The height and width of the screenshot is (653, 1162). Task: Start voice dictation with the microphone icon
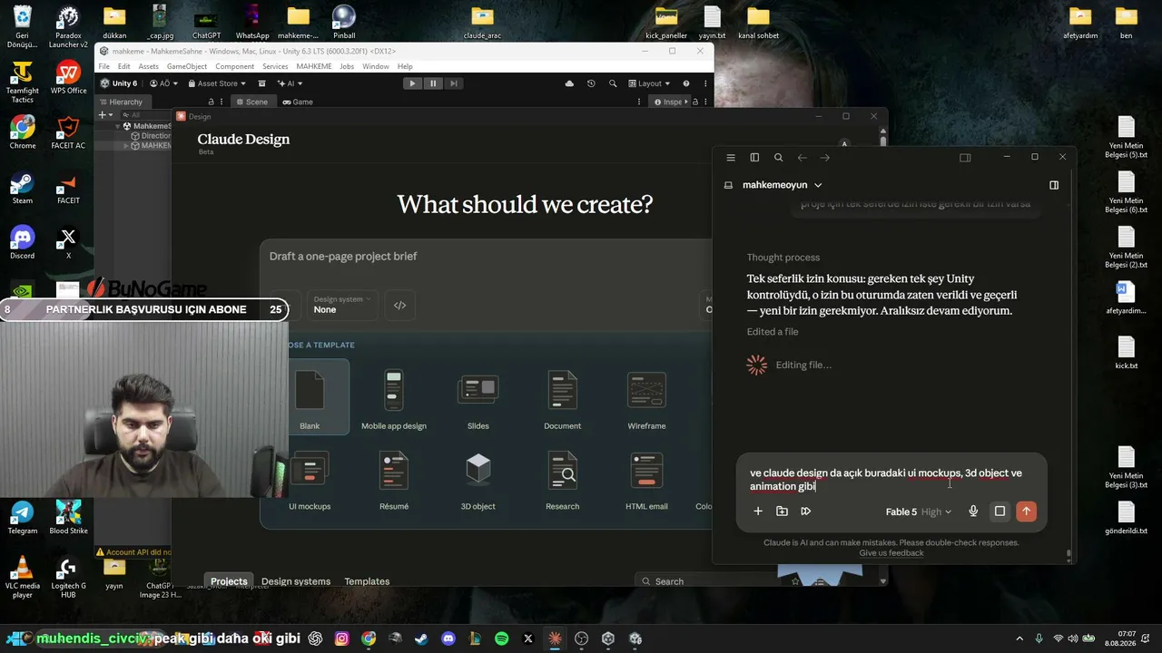[x=973, y=512]
